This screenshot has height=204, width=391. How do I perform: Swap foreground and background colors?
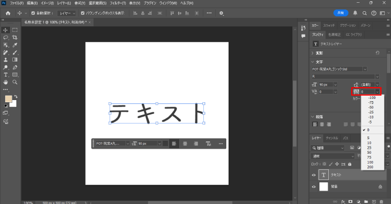[x=16, y=97]
